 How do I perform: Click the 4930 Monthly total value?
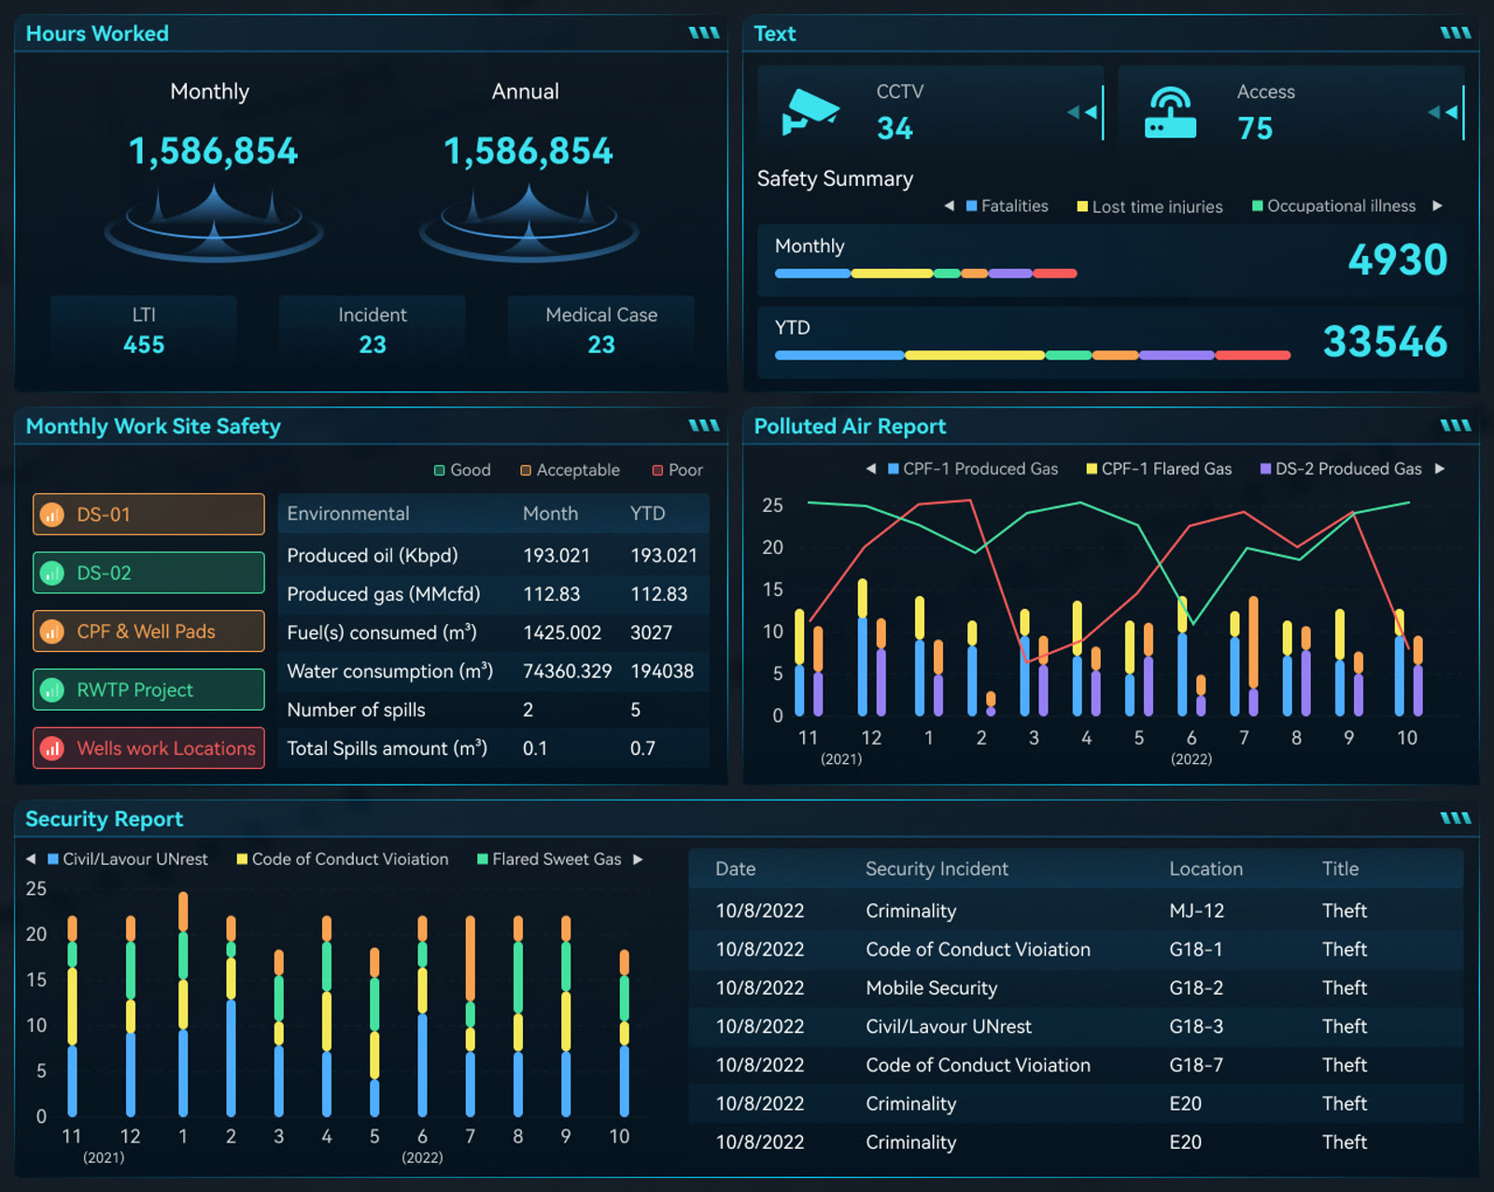(1398, 260)
